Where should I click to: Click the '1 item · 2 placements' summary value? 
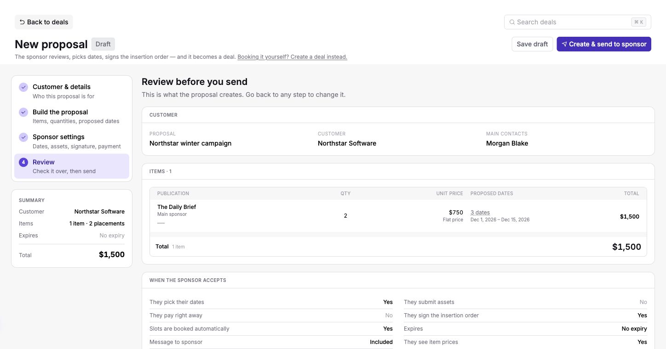(x=97, y=224)
